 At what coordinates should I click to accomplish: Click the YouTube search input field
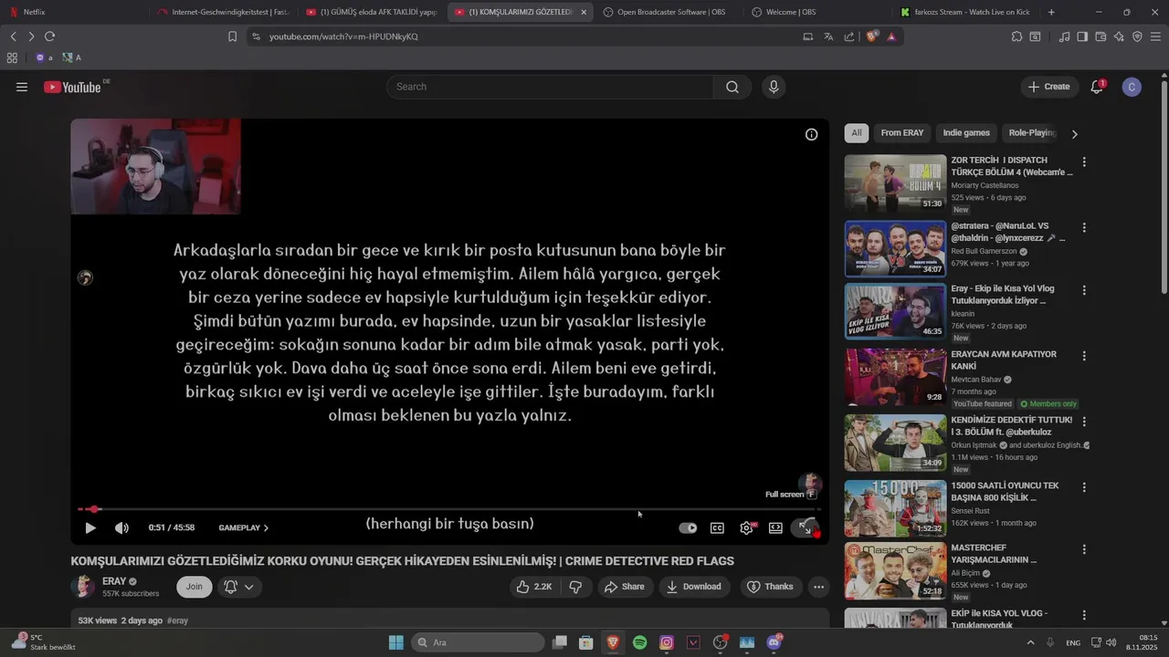coord(550,87)
